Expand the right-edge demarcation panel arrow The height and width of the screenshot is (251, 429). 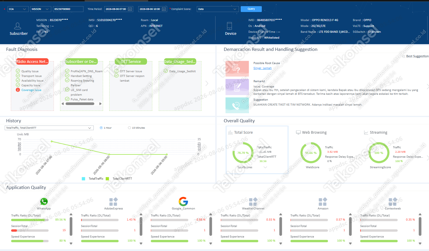point(428,87)
